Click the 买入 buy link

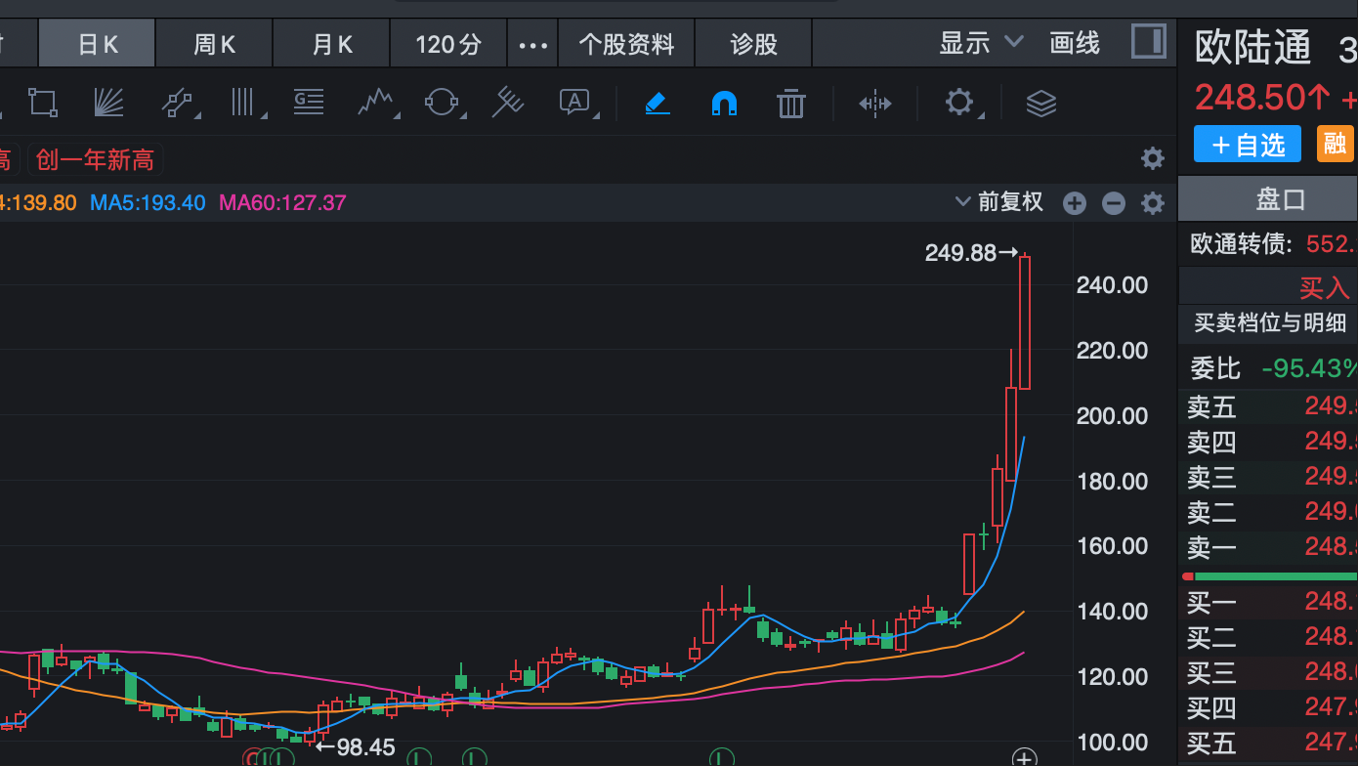coord(1324,287)
